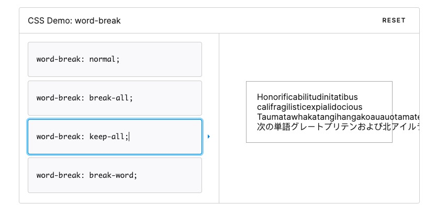This screenshot has height=215, width=425.
Task: Click the word Honorificabilitudinitatibus in output
Action: coord(307,97)
